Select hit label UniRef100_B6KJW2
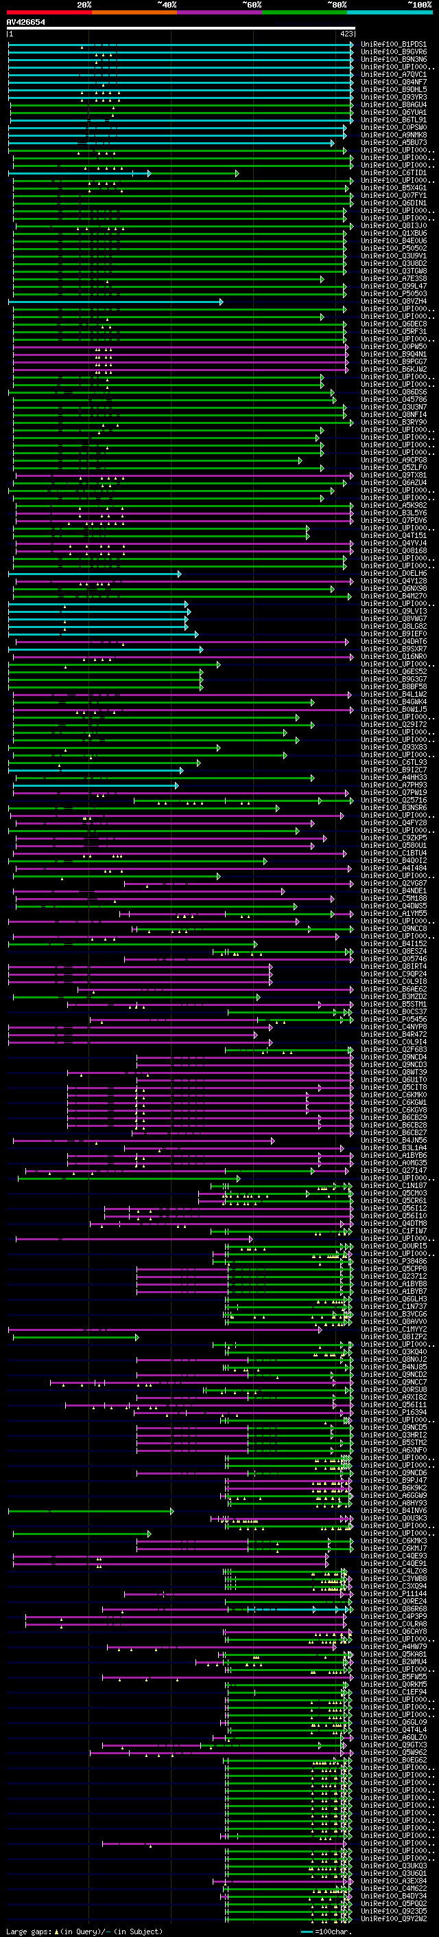This screenshot has height=1937, width=439. (x=393, y=369)
